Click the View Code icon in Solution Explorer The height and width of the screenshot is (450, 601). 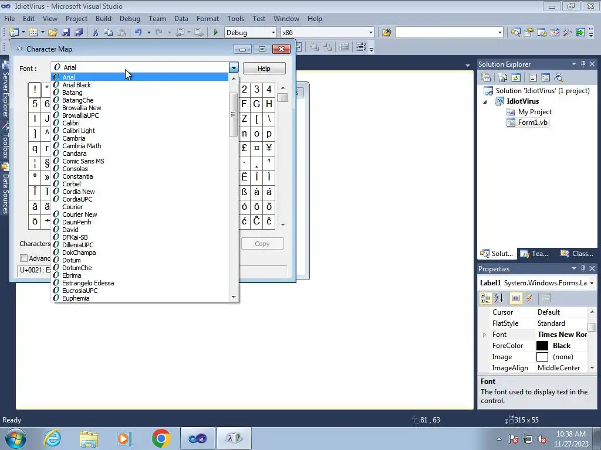533,77
